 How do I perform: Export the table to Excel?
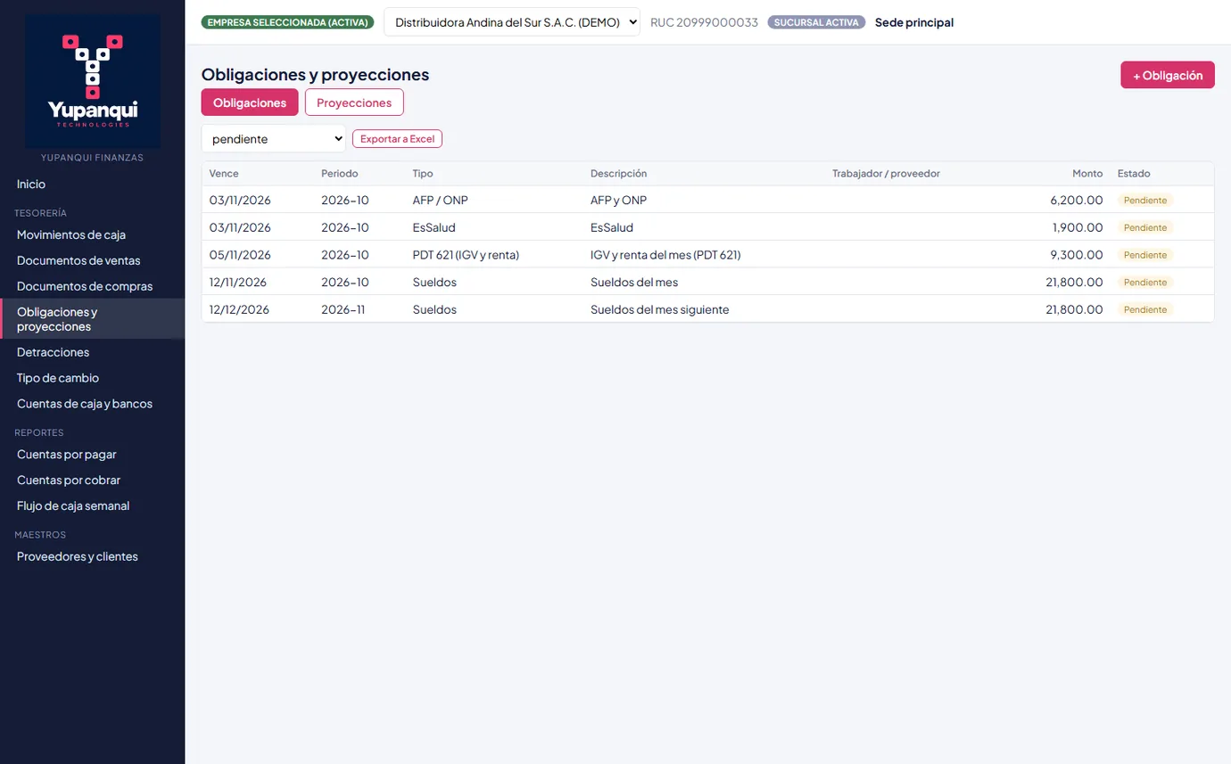pyautogui.click(x=397, y=139)
